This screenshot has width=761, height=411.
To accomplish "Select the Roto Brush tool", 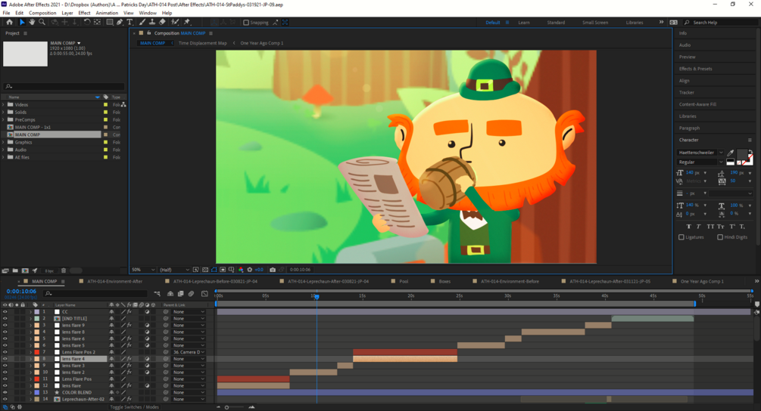I will tap(175, 22).
